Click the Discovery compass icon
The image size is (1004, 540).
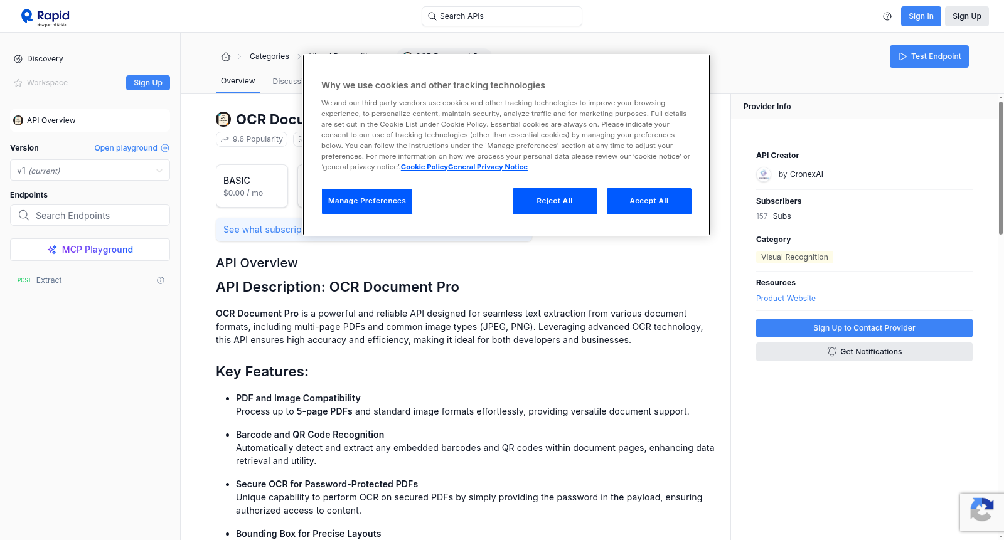coord(18,59)
